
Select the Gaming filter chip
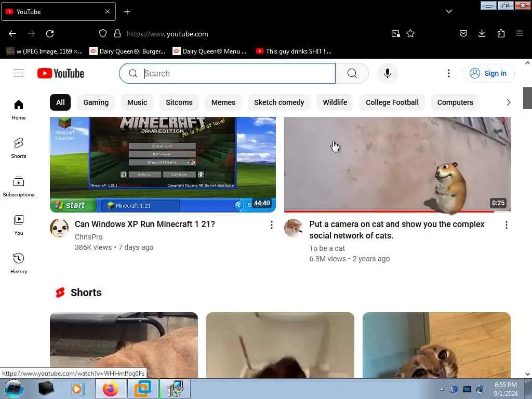96,102
